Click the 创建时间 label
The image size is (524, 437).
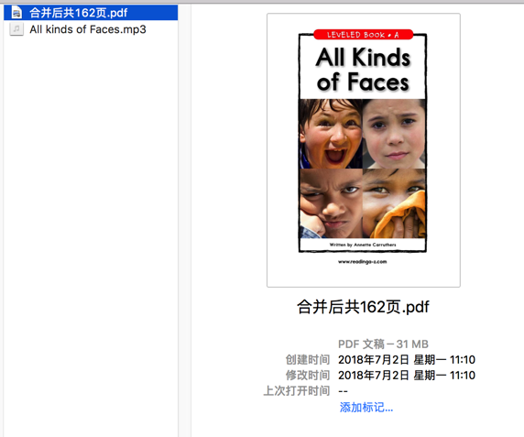pyautogui.click(x=308, y=360)
